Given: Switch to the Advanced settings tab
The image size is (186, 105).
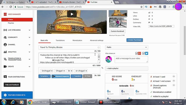Looking at the screenshot, I should click(x=97, y=41).
